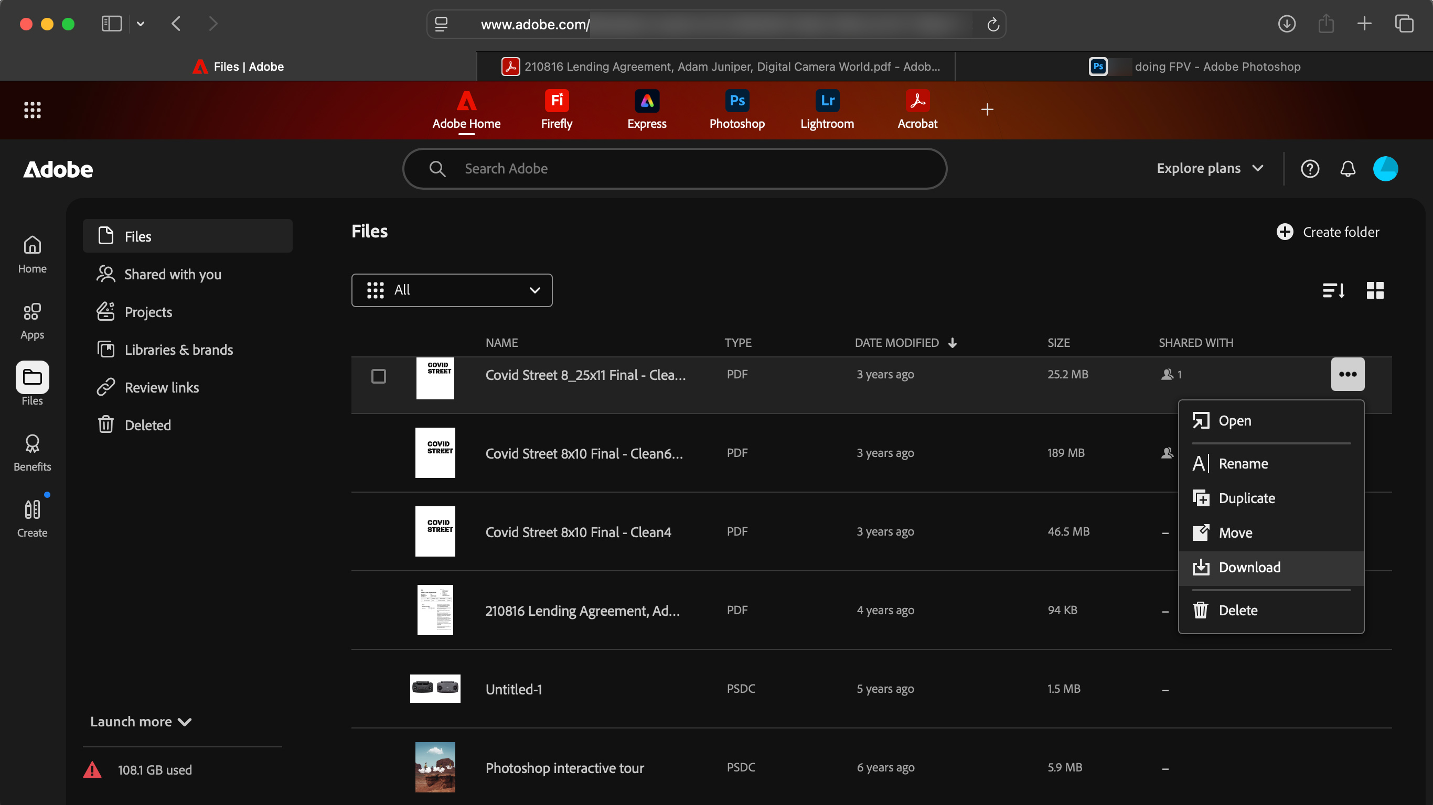The height and width of the screenshot is (805, 1433).
Task: Switch to the doing FPV Photoshop tab
Action: click(x=1194, y=67)
